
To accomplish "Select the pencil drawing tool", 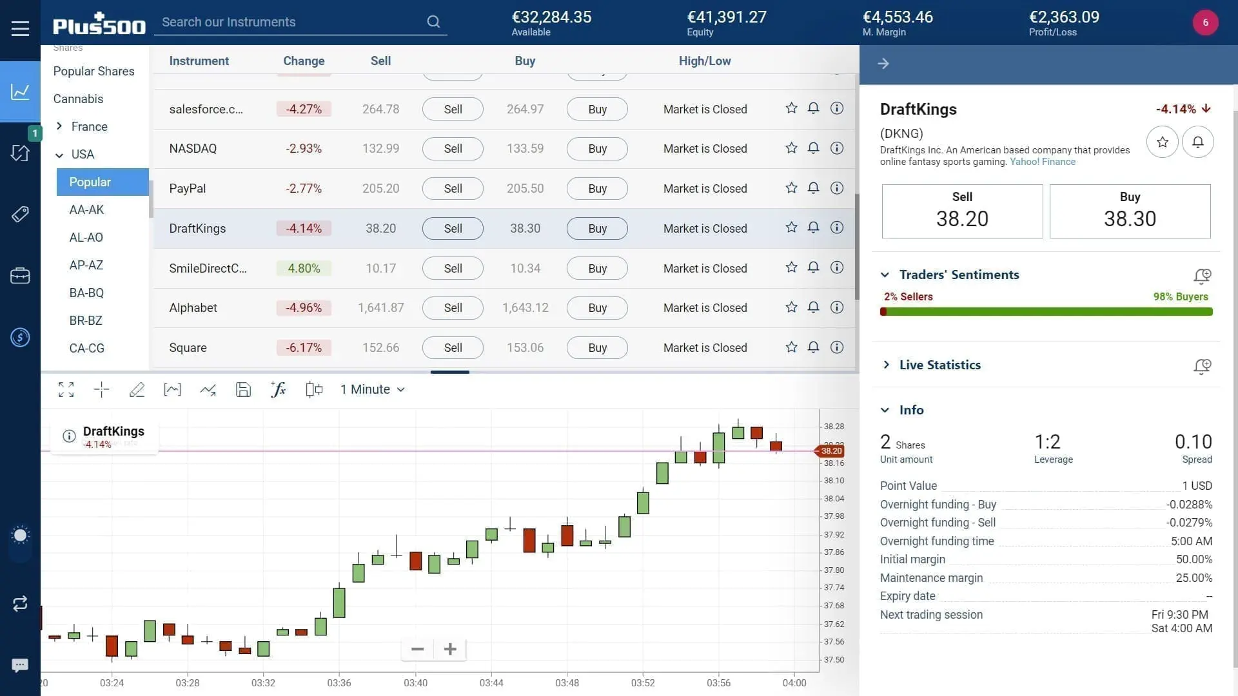I will [x=137, y=389].
